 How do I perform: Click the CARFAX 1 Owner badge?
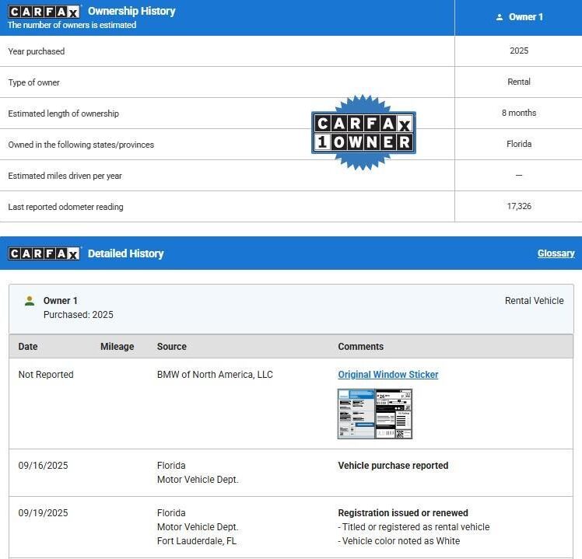click(363, 132)
